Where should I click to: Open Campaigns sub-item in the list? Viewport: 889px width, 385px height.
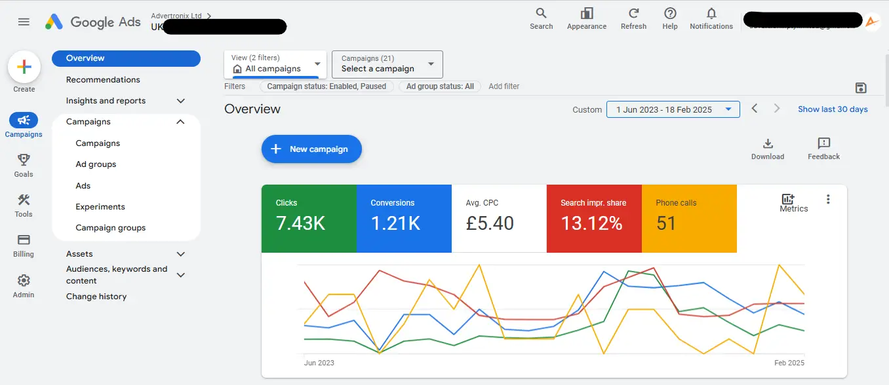click(x=98, y=143)
